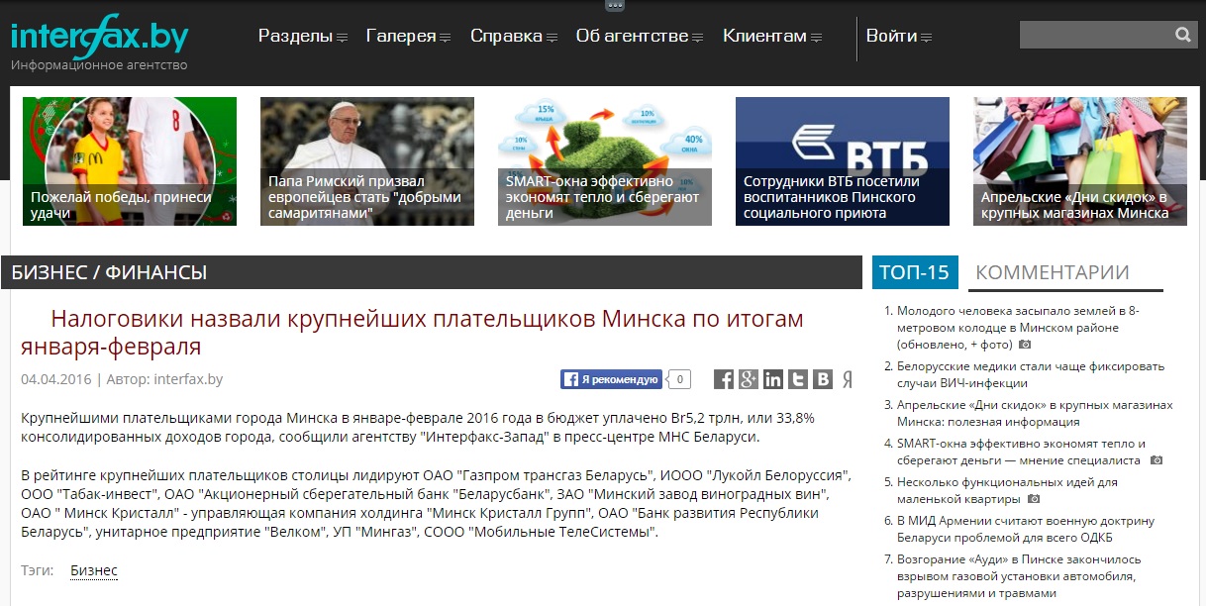The width and height of the screenshot is (1206, 606).
Task: Click camera icon beside buried young man headline
Action: click(1025, 345)
